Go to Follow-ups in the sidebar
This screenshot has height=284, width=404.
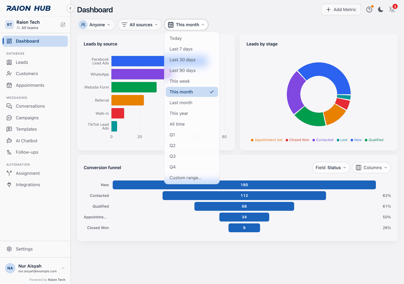35,152
